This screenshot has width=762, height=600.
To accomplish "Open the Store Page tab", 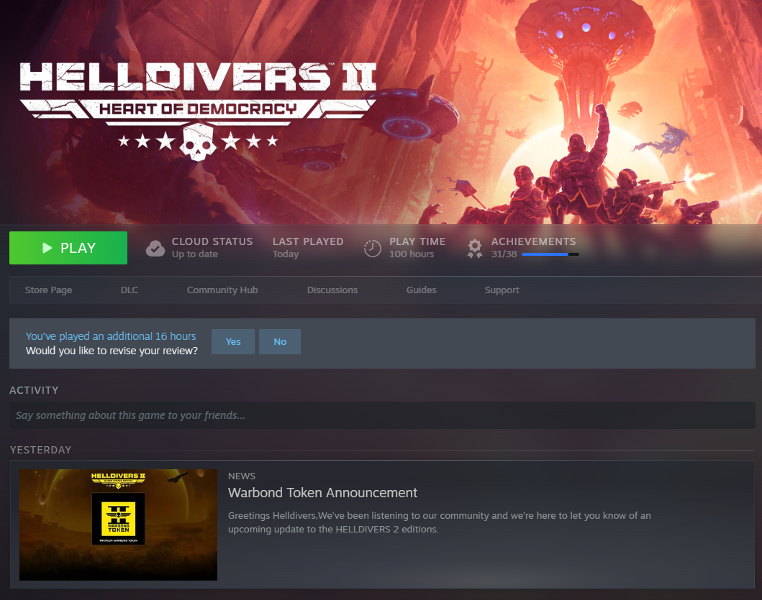I will (x=49, y=290).
